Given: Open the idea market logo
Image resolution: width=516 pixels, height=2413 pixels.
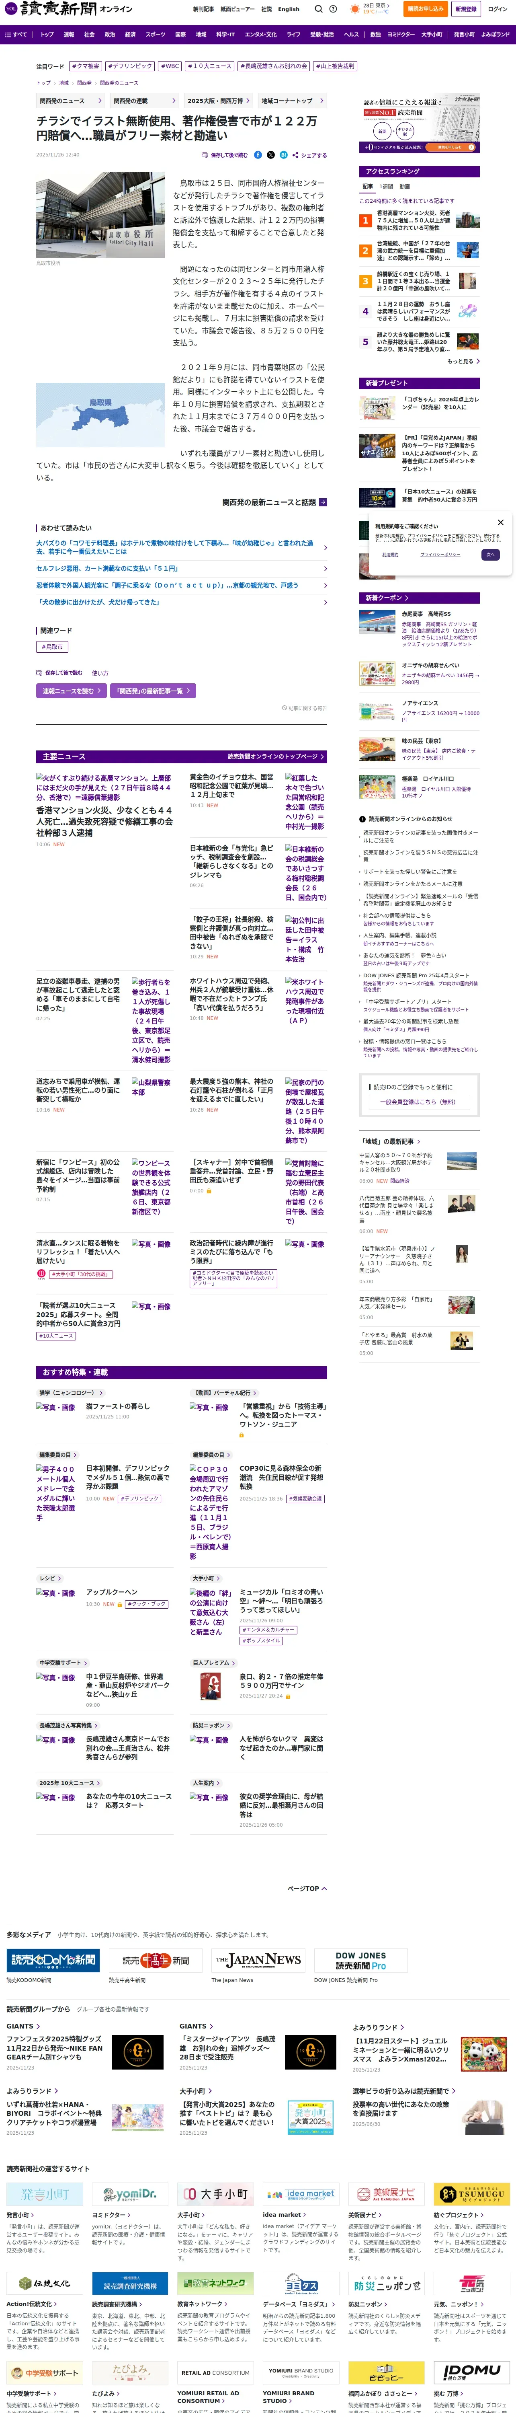Looking at the screenshot, I should (301, 2195).
